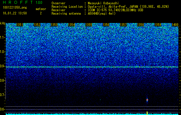Click the 1400 time marker
This screenshot has width=181, height=115.
[x=175, y=25]
